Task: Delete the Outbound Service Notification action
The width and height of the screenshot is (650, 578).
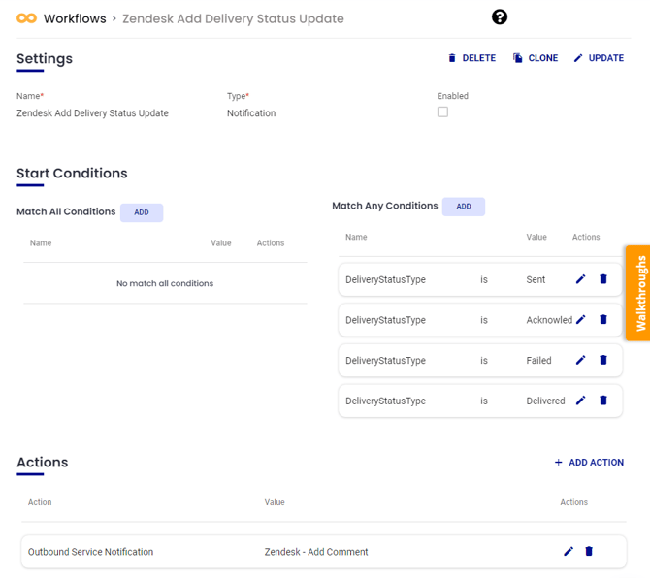Action: click(589, 552)
